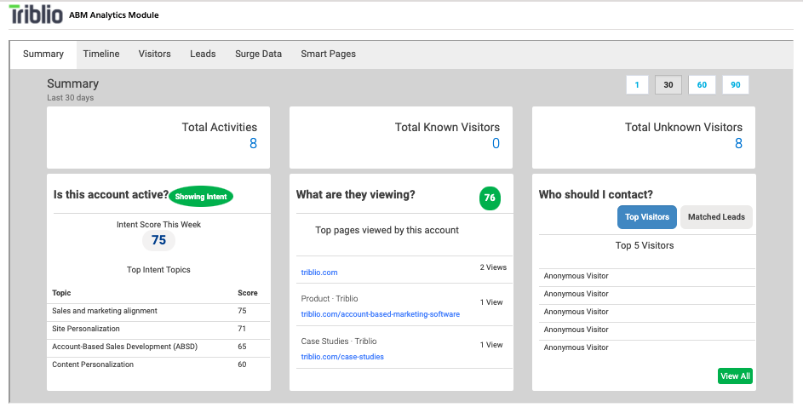Click the Last 30 days subtitle
The height and width of the screenshot is (419, 803).
[x=70, y=98]
